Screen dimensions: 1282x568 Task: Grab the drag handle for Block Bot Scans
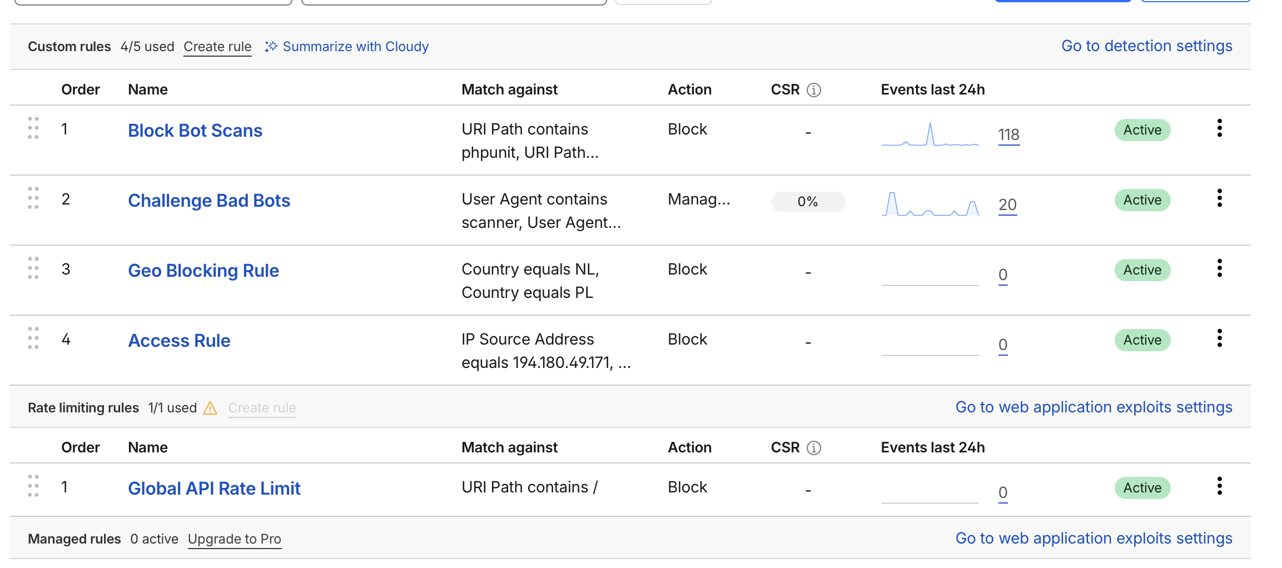point(33,128)
